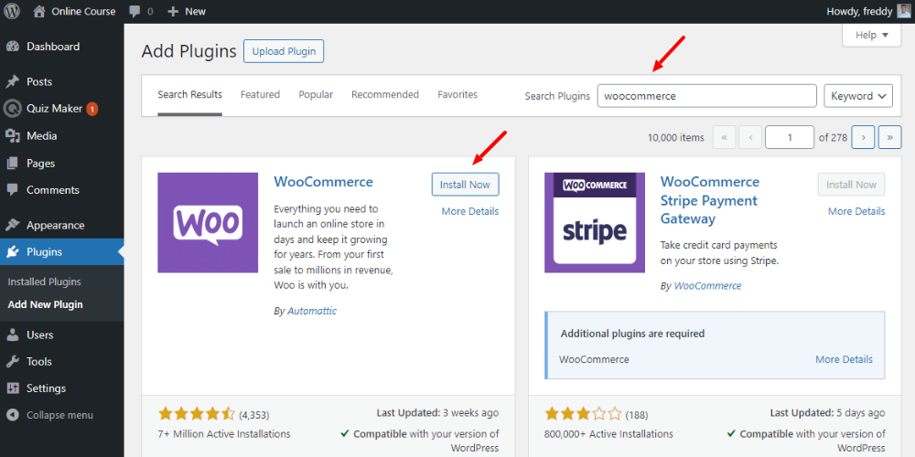
Task: Switch to the Popular tab
Action: [316, 94]
